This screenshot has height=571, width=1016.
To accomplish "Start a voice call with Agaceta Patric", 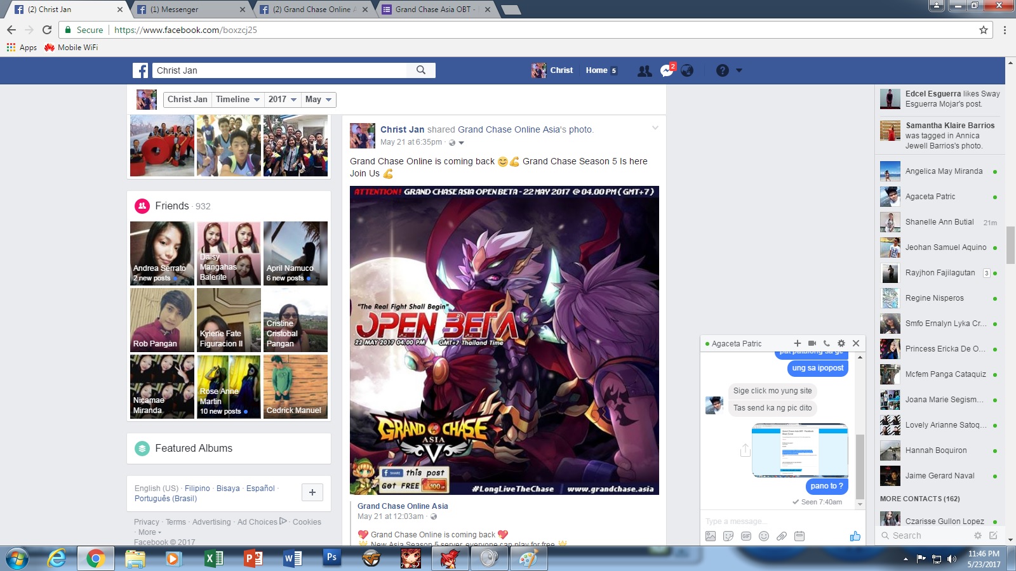I will point(827,343).
